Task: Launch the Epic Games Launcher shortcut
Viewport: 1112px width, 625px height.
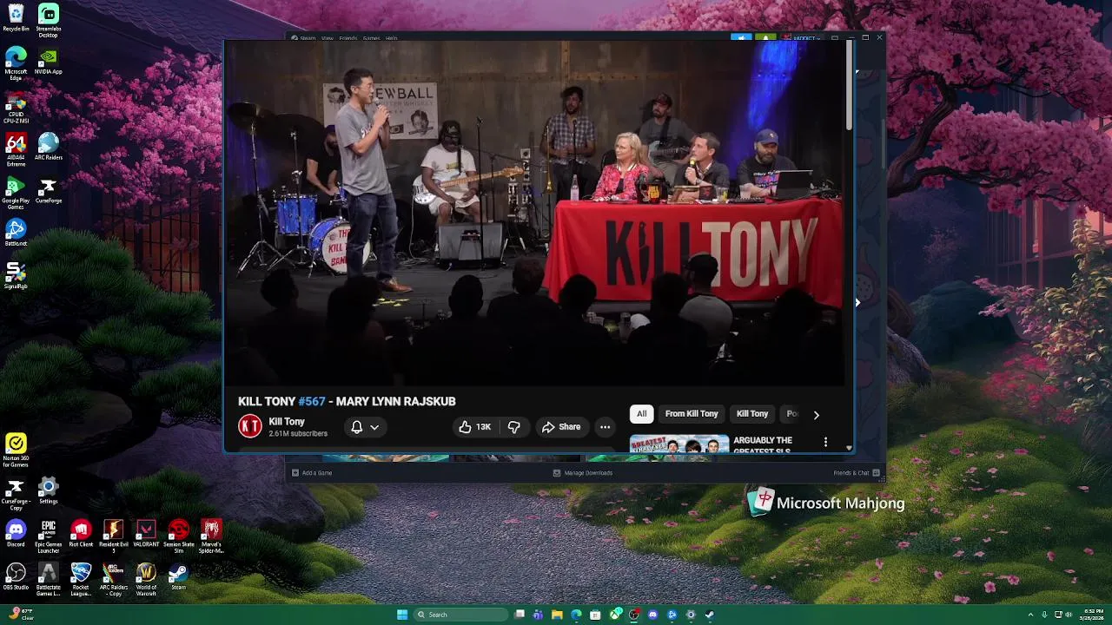Action: pos(49,536)
